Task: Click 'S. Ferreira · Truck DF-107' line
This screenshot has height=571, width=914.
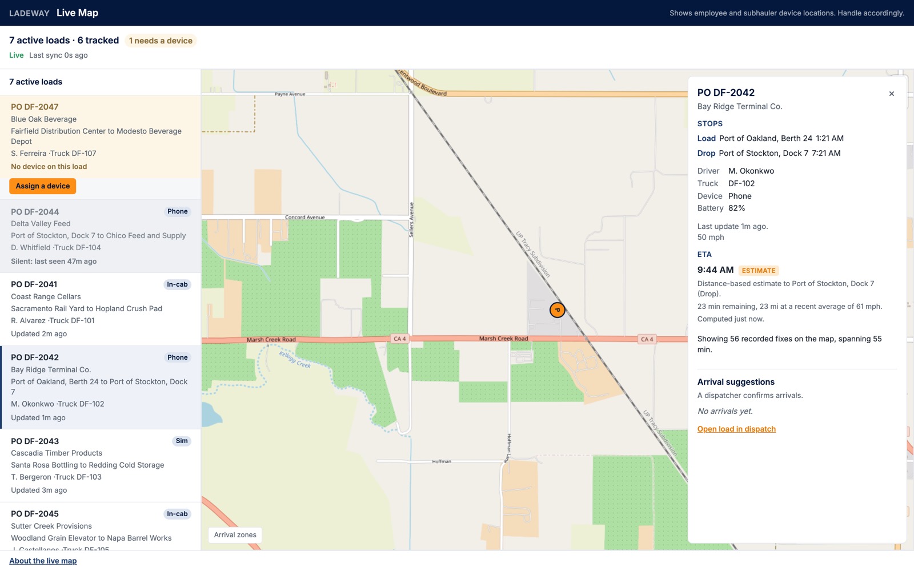Action: [x=54, y=154]
